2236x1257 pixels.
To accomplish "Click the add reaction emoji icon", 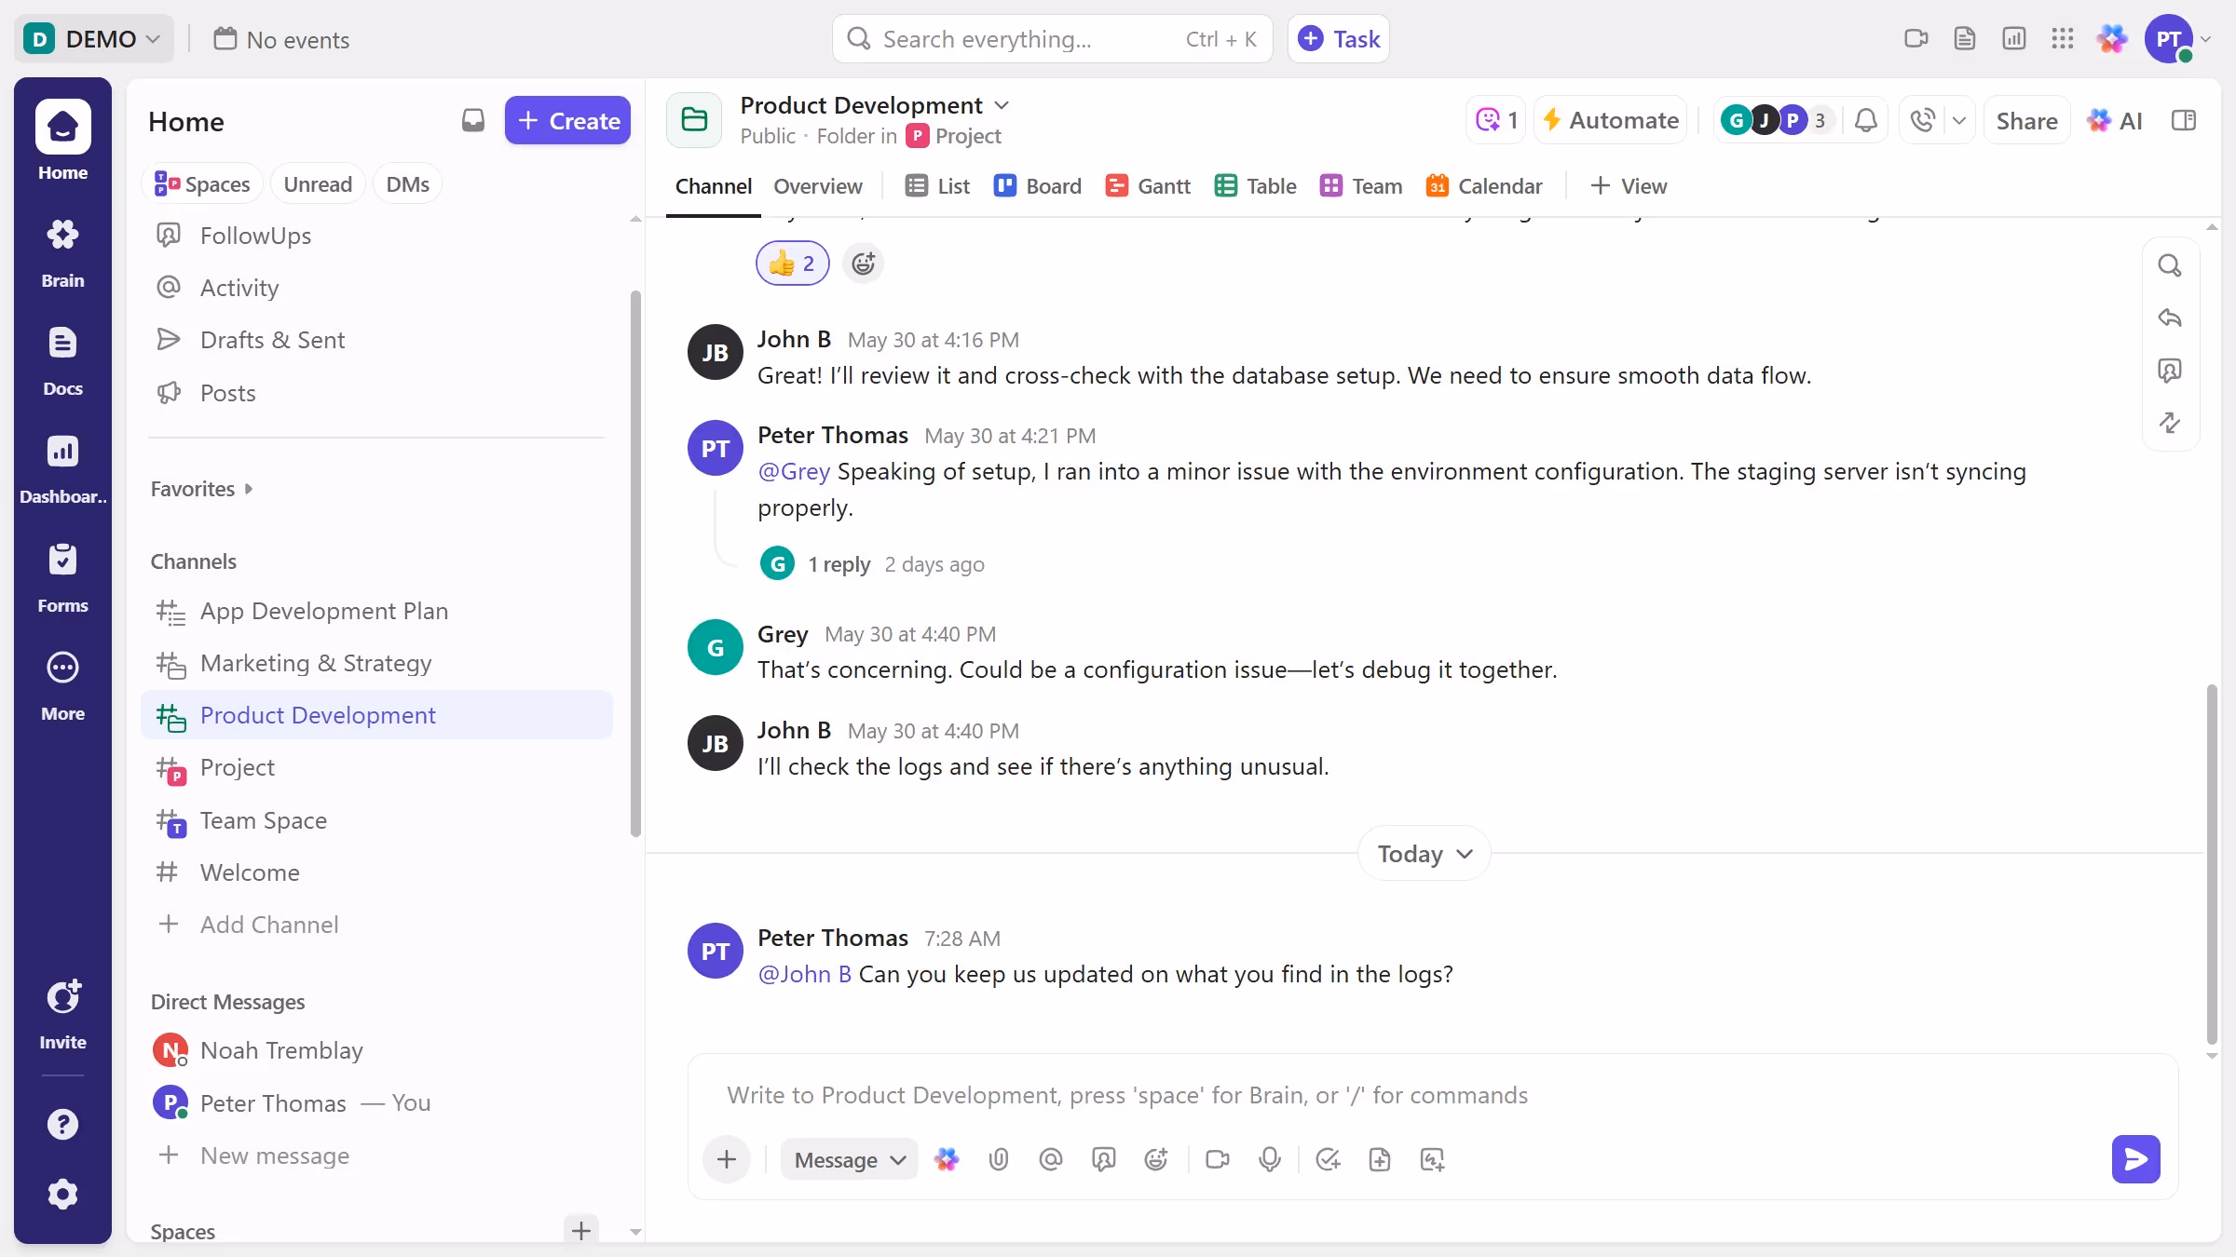I will click(x=863, y=264).
